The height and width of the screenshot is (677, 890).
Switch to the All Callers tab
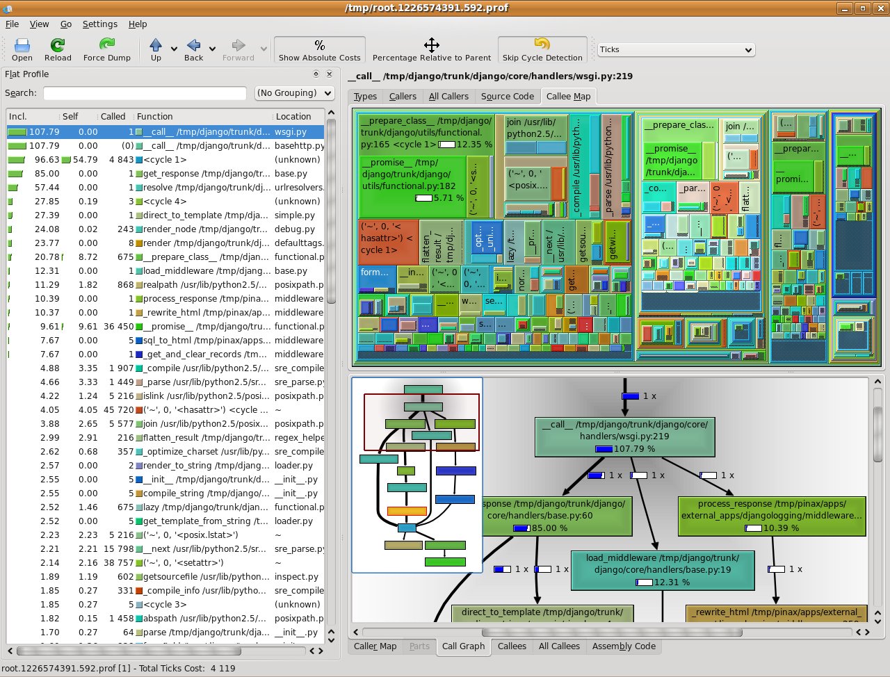(448, 97)
